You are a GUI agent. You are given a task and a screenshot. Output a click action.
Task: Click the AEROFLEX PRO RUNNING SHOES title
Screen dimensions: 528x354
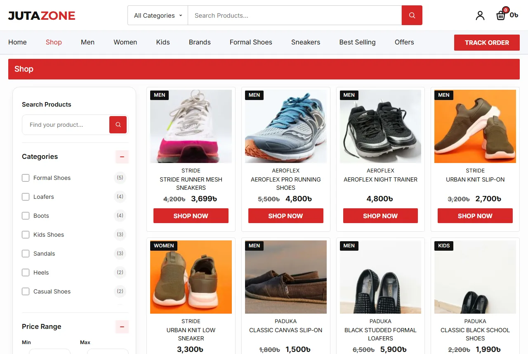pos(286,184)
